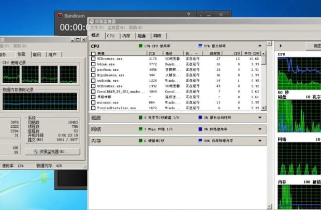The width and height of the screenshot is (321, 210).
Task: Click the shield icon on 资源监视器 button
Action: tap(35, 152)
